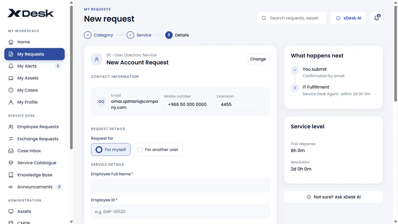Click the magnifier icon in search box
398x224 pixels.
[x=264, y=18]
